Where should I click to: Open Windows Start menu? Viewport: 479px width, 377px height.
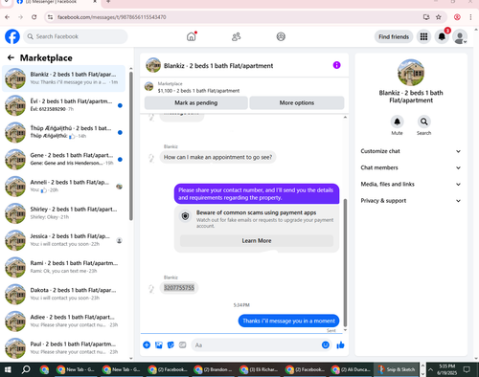tap(8, 369)
